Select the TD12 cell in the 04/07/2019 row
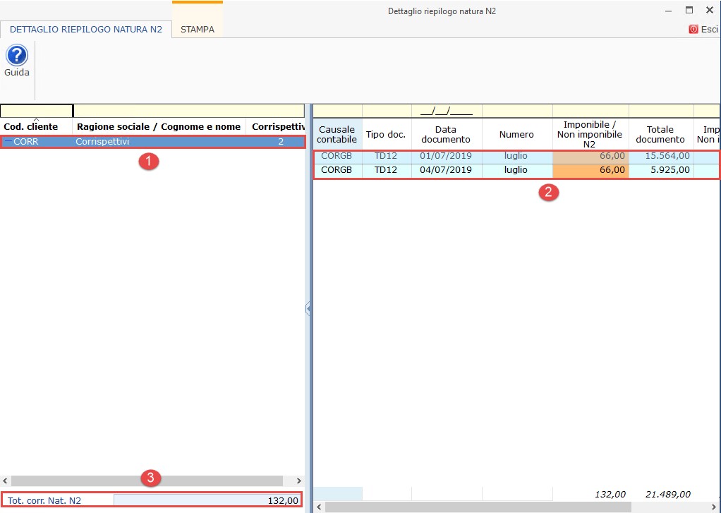721x513 pixels. pyautogui.click(x=387, y=170)
